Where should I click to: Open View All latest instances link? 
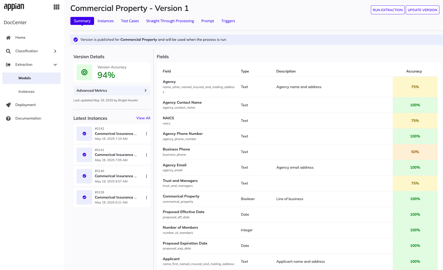[143, 118]
